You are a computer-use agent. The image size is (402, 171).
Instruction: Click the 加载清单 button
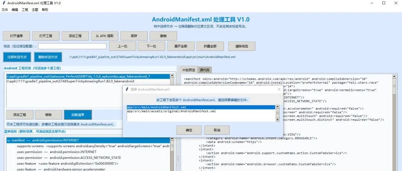78,115
